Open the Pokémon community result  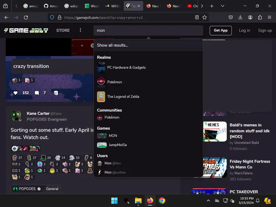coord(148,118)
